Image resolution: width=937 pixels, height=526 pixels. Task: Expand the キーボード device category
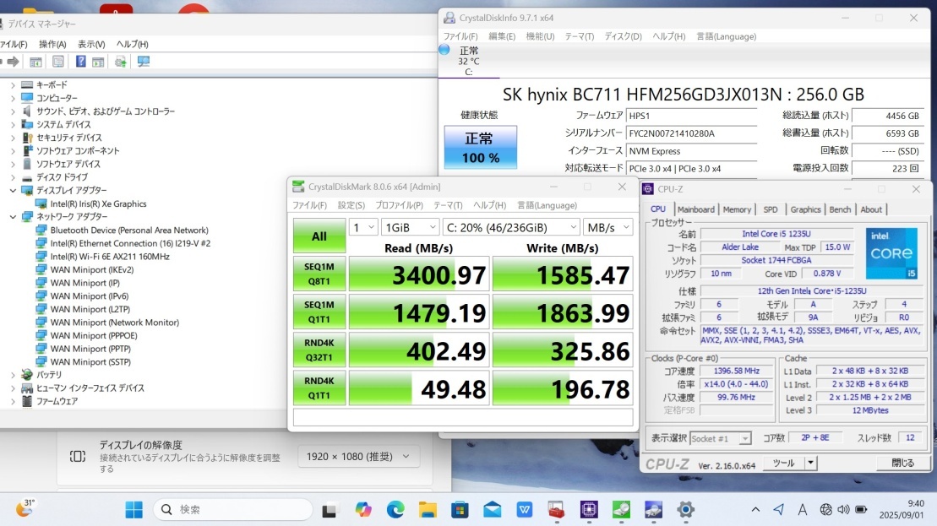13,84
